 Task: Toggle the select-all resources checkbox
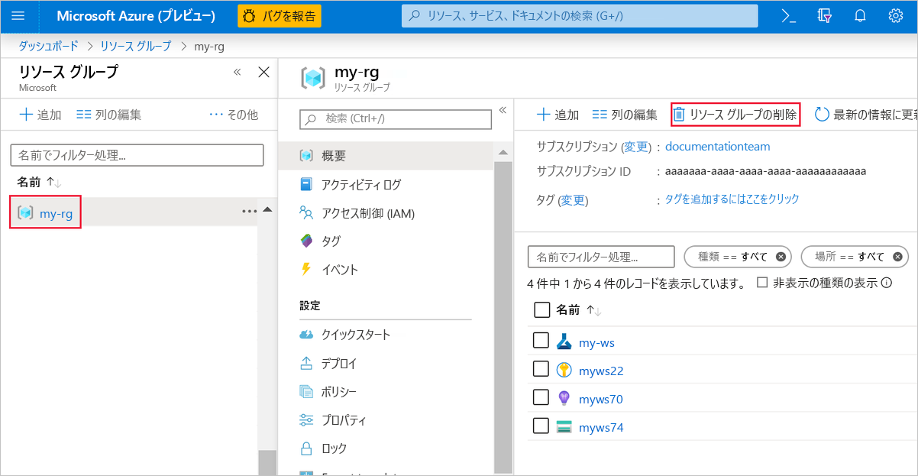(541, 309)
